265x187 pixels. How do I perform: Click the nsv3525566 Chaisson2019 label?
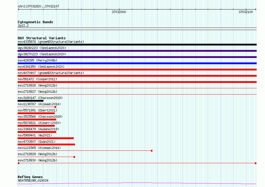pos(40,117)
